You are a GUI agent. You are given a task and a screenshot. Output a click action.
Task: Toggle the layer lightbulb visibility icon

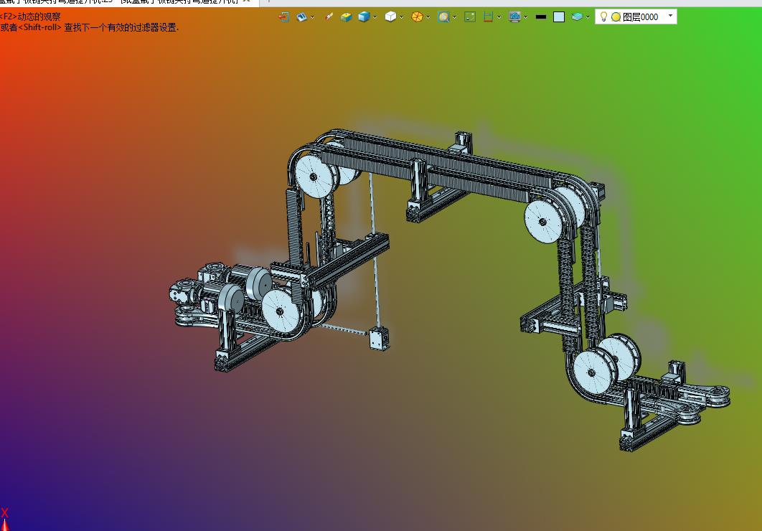(603, 17)
